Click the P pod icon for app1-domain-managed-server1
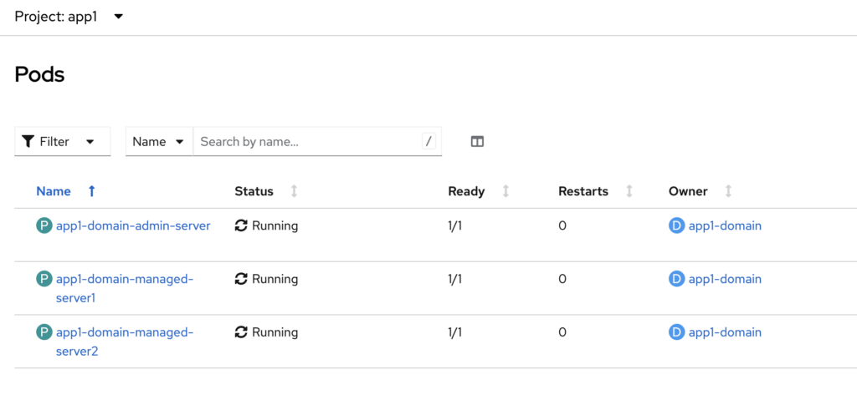 click(44, 279)
